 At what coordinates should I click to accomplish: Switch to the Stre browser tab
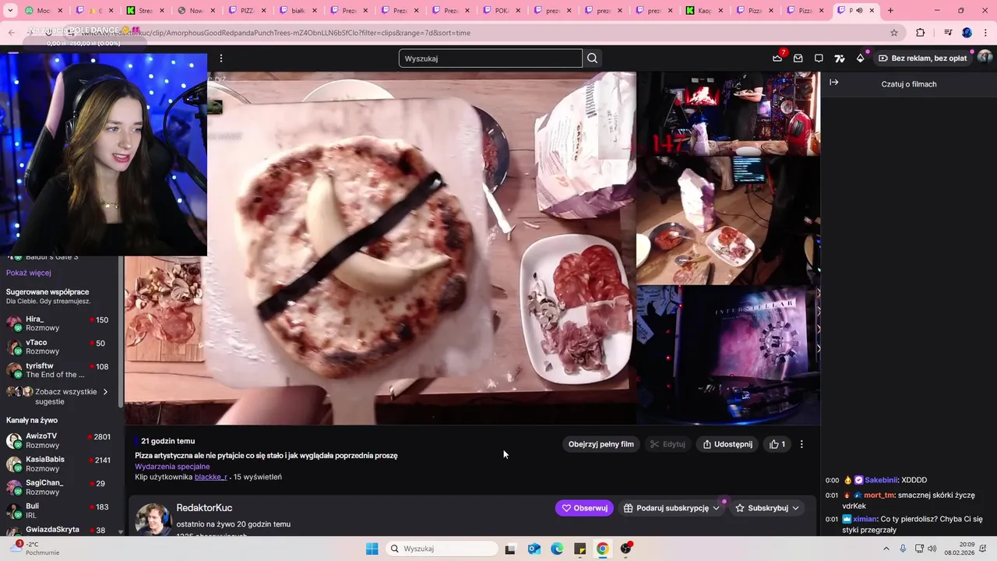tap(145, 10)
